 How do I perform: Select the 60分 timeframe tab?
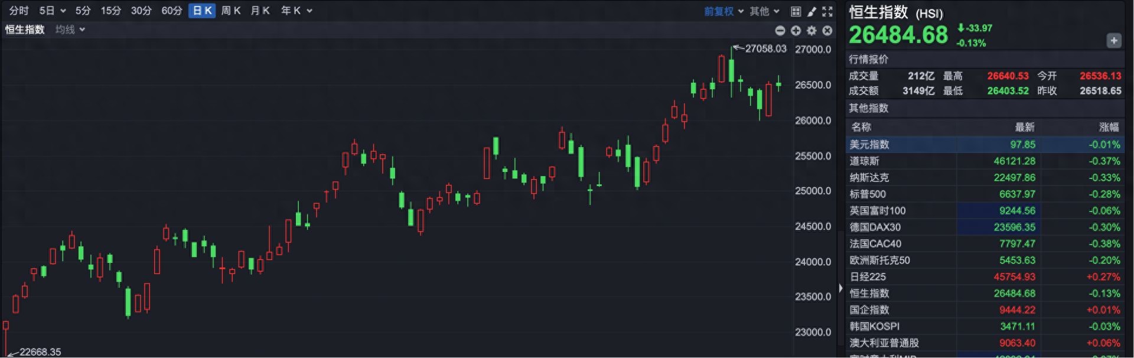click(172, 11)
